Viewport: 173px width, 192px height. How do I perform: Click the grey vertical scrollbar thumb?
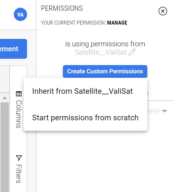pyautogui.click(x=5, y=147)
